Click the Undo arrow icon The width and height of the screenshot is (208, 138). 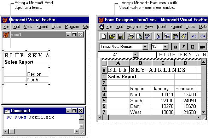pyautogui.click(x=194, y=36)
